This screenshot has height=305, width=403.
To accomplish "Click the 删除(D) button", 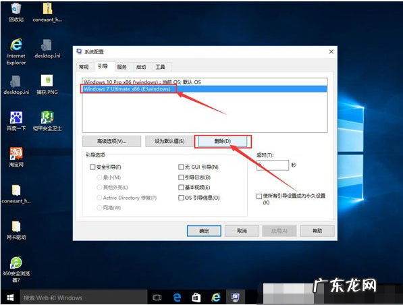I will click(223, 141).
